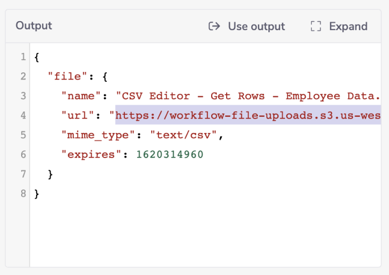Image resolution: width=389 pixels, height=275 pixels.
Task: Click line number 1 in the gutter
Action: pyautogui.click(x=23, y=57)
